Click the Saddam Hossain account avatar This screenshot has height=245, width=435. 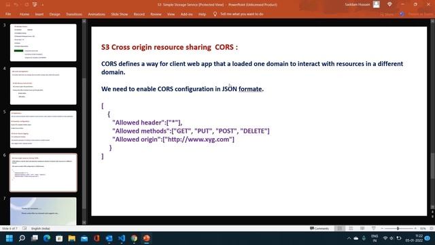coord(376,5)
